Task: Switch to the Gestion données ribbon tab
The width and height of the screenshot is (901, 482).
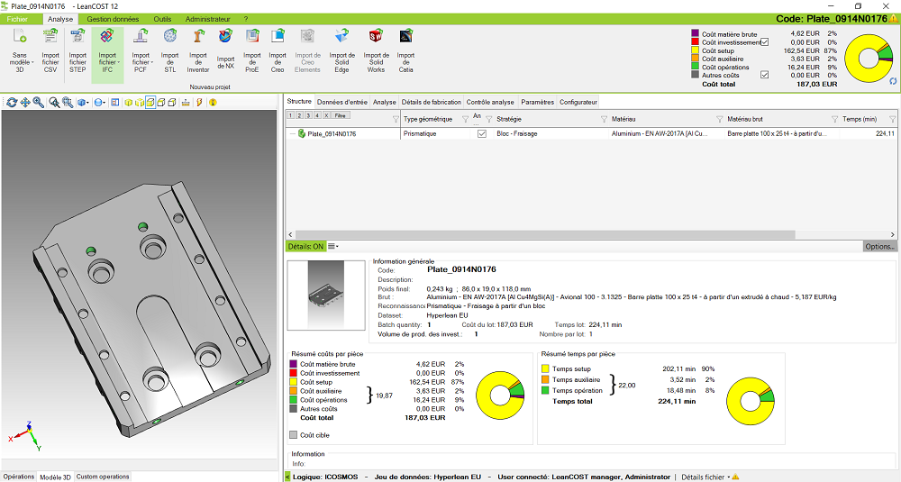Action: [x=113, y=19]
